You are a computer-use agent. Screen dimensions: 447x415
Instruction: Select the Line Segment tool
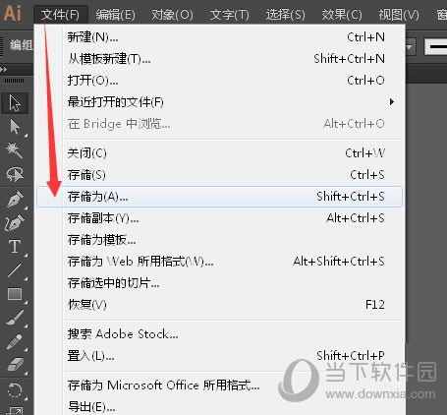coord(15,270)
